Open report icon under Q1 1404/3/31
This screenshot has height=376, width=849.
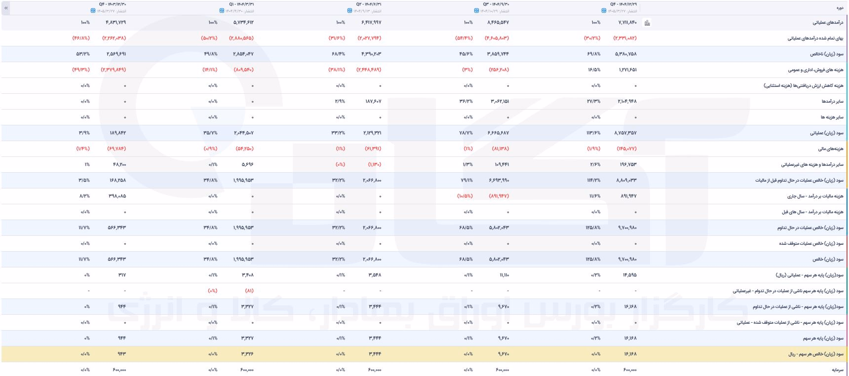(222, 11)
